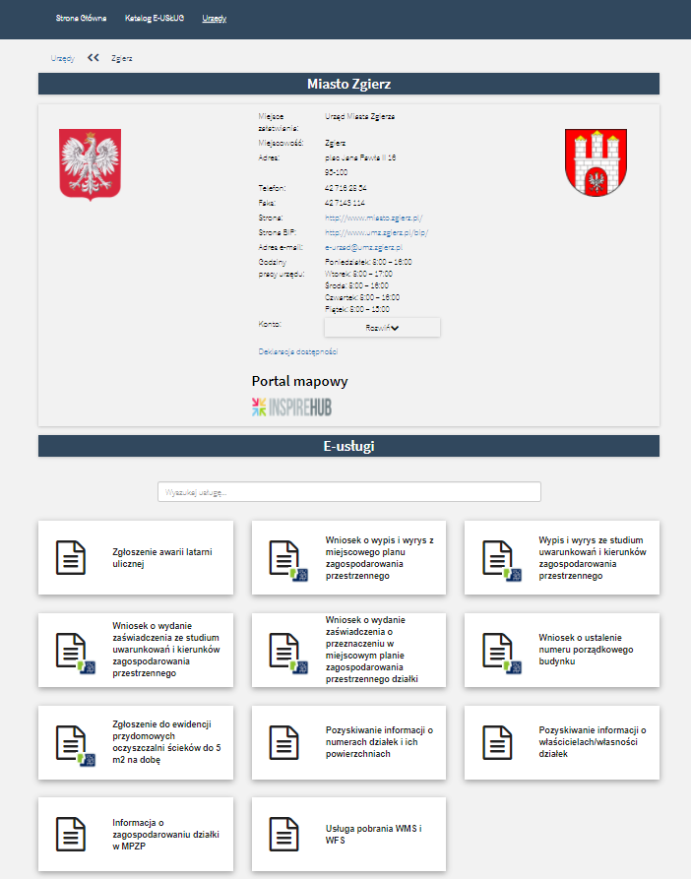691x879 pixels.
Task: Open the miasto.zgierz.pl website link
Action: point(373,218)
